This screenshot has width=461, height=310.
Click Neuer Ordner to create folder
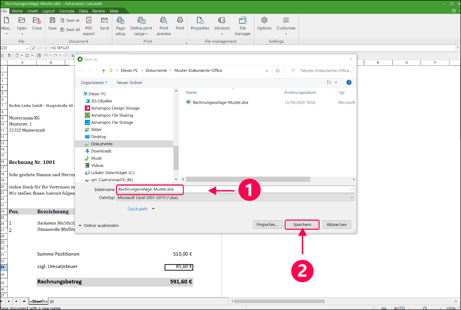[x=129, y=82]
